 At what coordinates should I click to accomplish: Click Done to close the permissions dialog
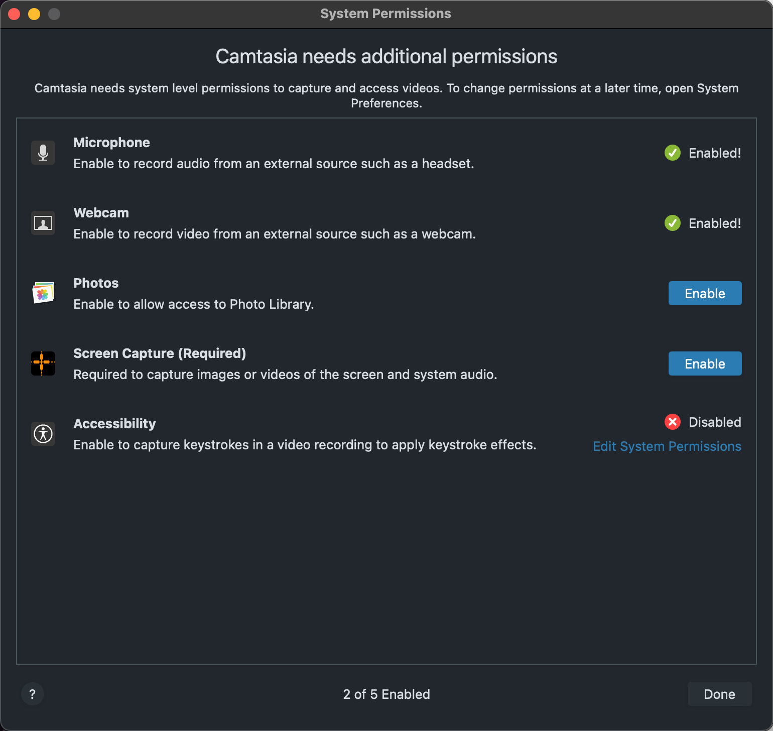(719, 694)
